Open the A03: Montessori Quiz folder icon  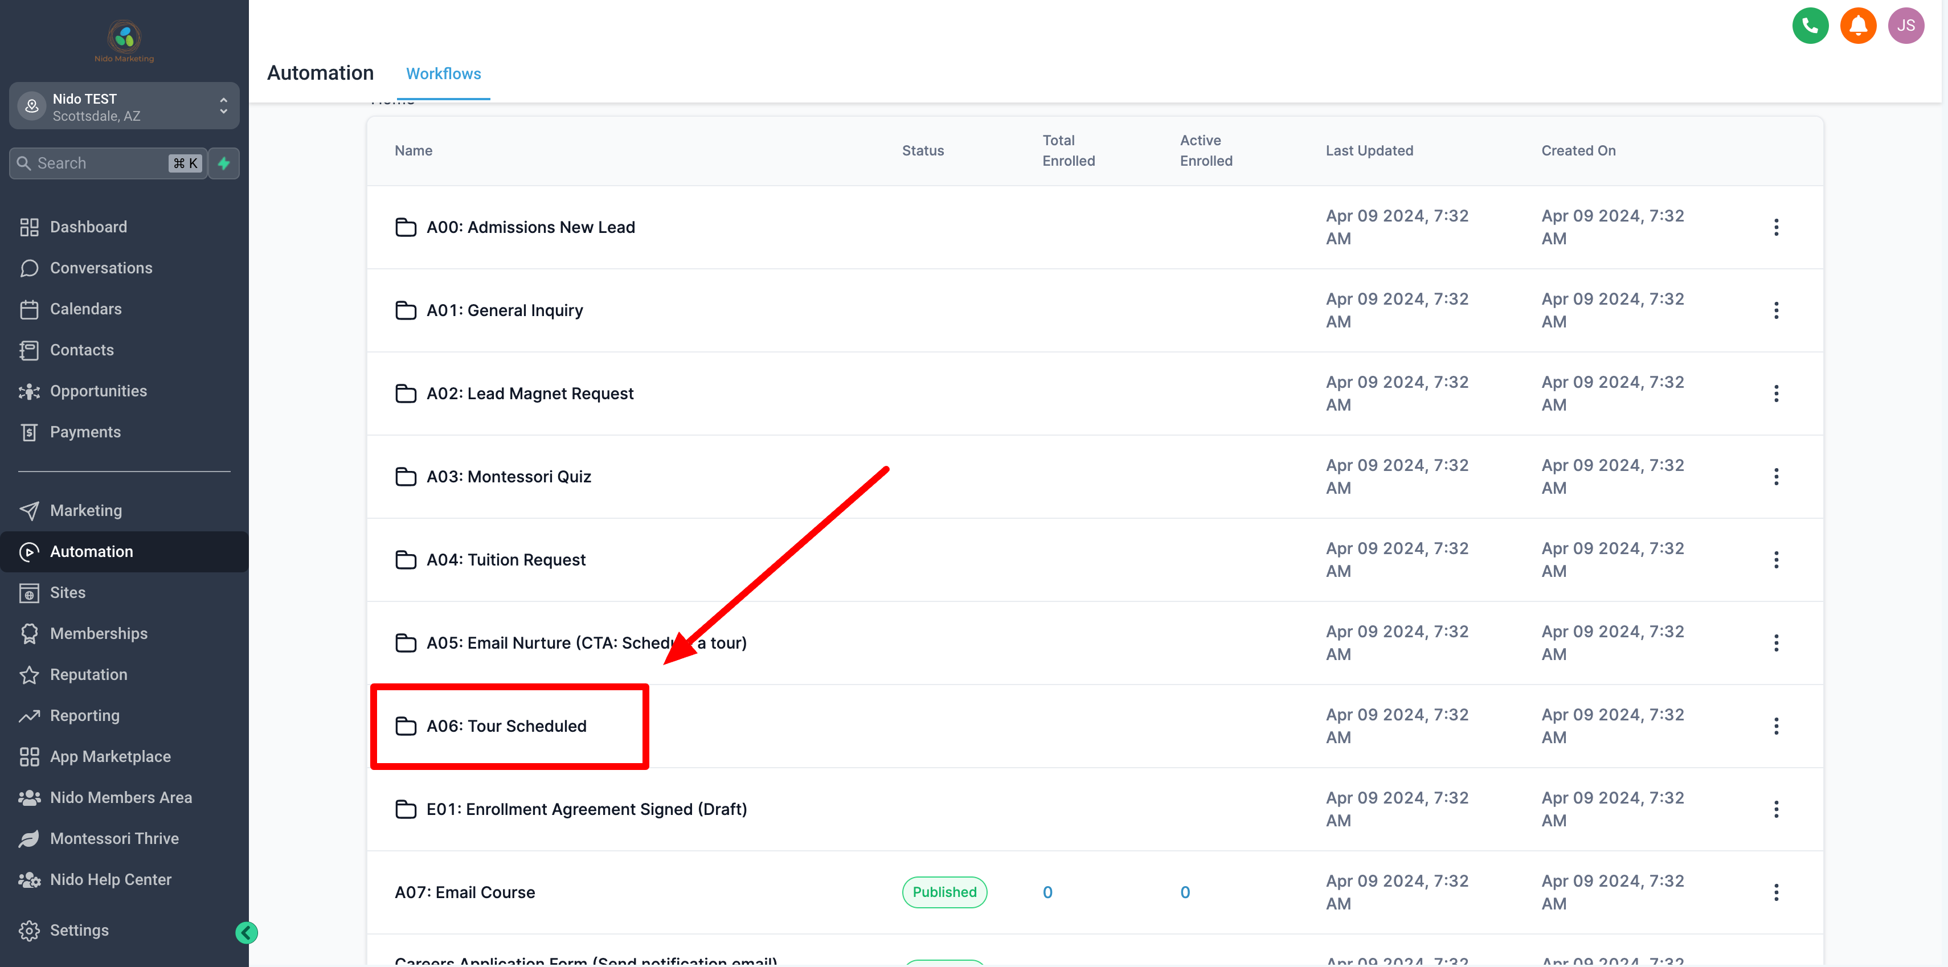pyautogui.click(x=406, y=476)
